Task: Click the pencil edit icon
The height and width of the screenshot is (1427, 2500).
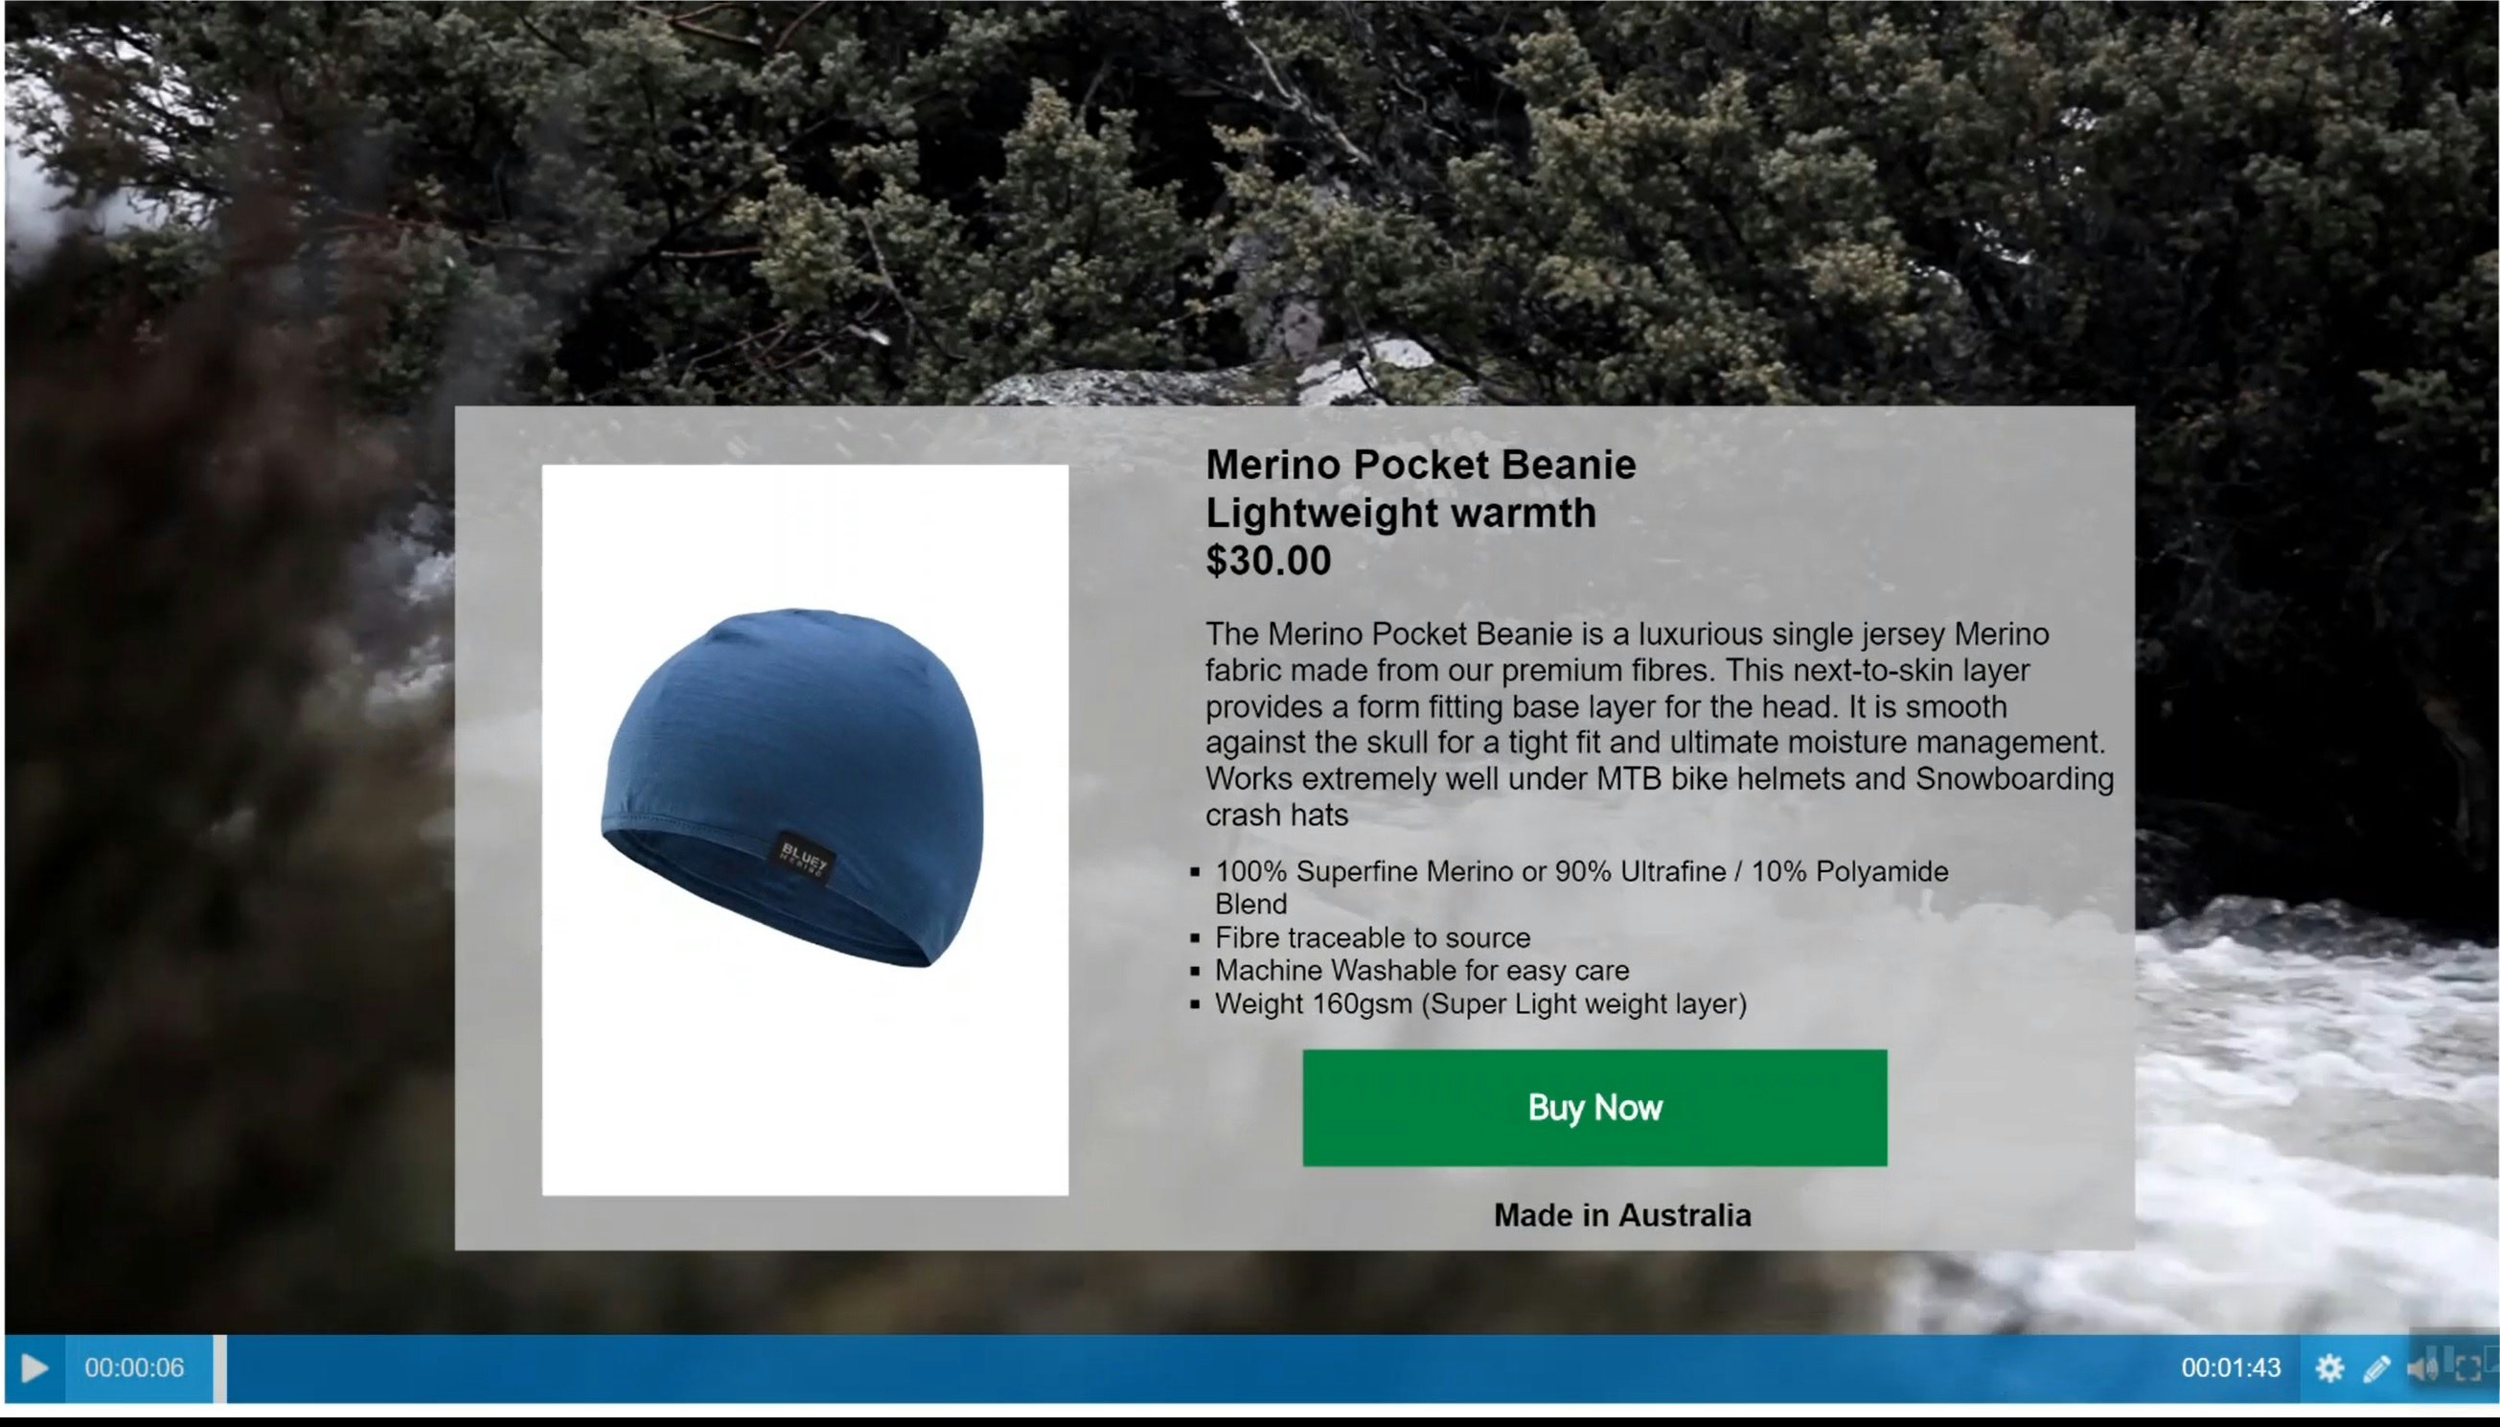Action: tap(2376, 1369)
